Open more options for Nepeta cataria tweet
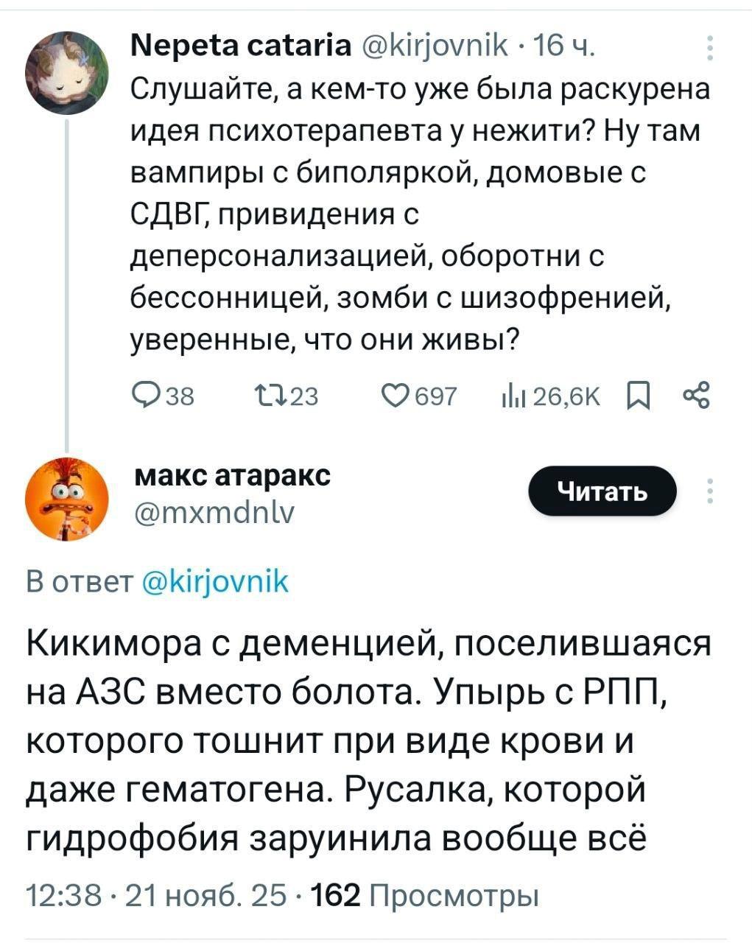The image size is (752, 943). (710, 48)
